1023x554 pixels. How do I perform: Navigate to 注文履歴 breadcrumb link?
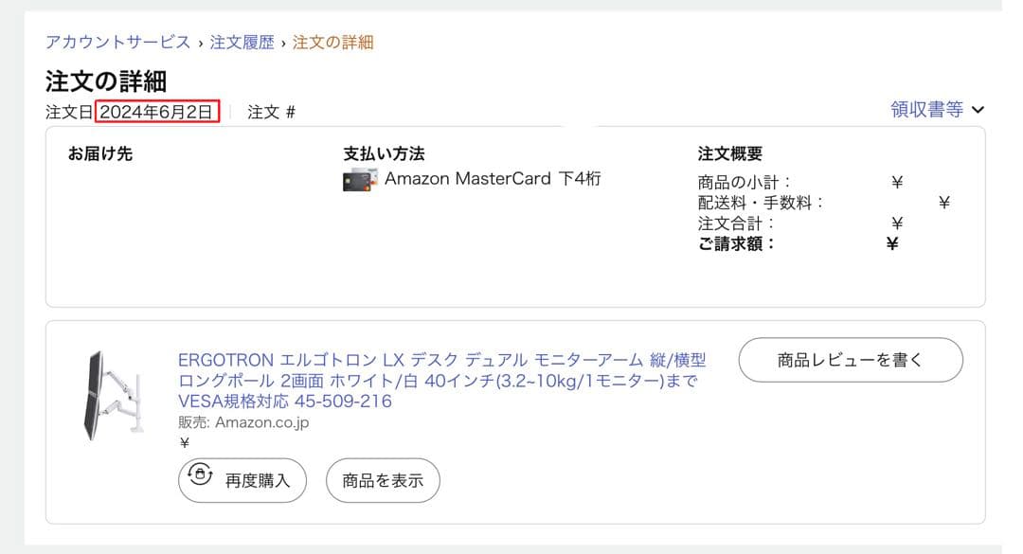click(x=242, y=43)
